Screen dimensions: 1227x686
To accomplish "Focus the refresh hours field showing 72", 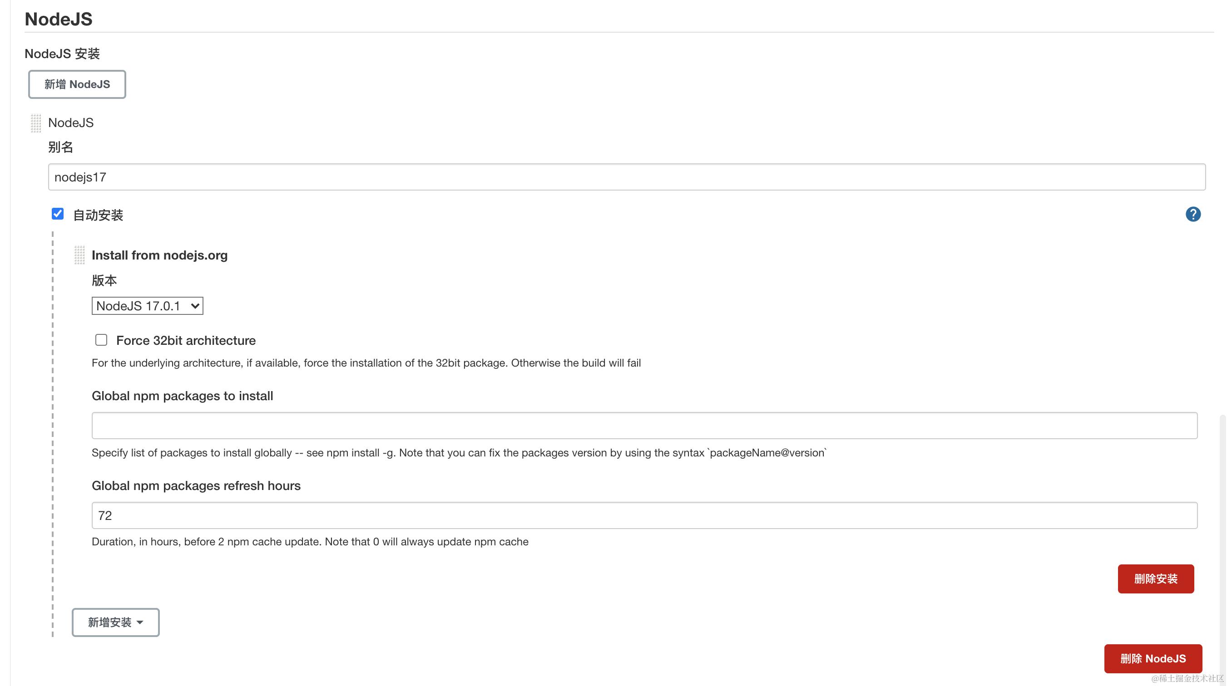I will pos(644,515).
